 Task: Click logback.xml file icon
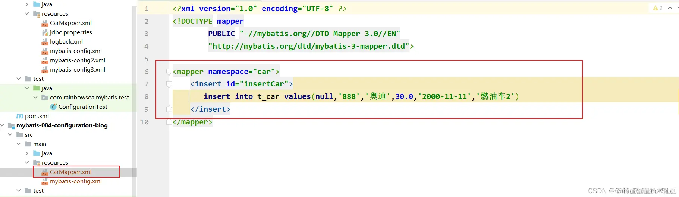(x=45, y=42)
